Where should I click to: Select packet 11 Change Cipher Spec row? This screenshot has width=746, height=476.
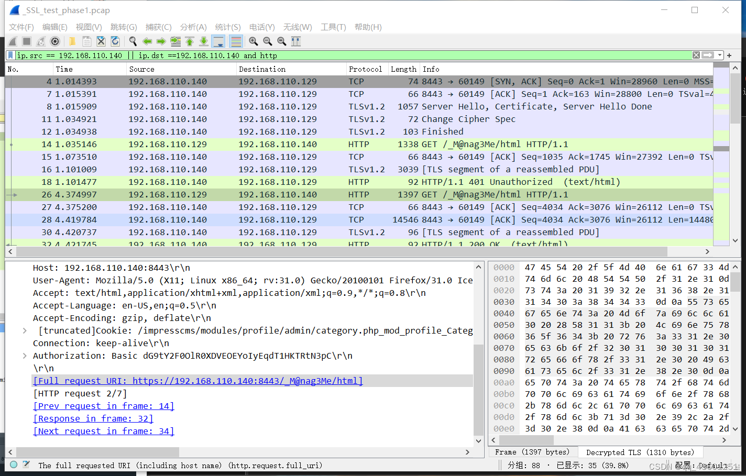[359, 119]
